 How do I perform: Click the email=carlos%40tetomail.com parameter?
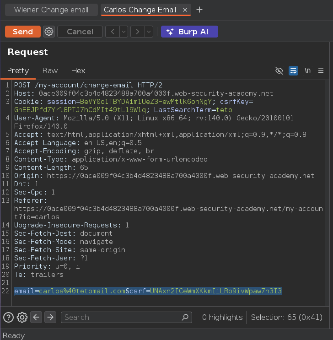tap(70, 291)
